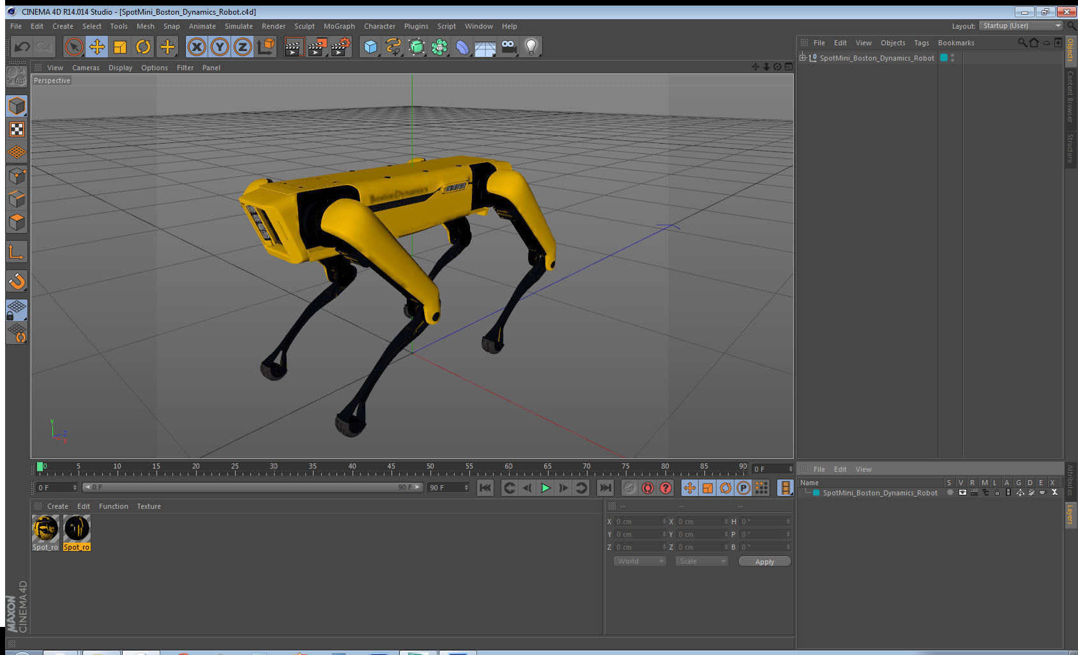Screen dimensions: 1078x655
Task: Open the Object Manager Tags menu
Action: coord(921,43)
